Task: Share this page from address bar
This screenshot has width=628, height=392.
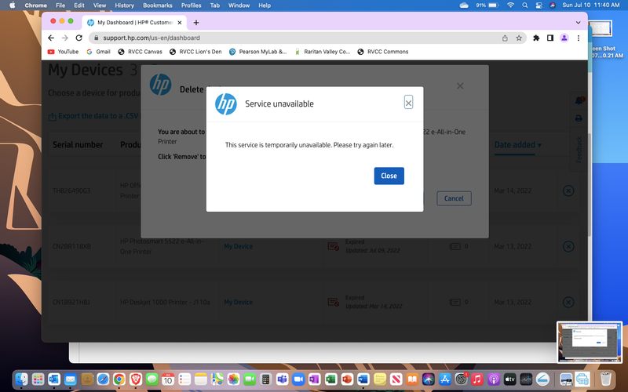Action: 505,38
